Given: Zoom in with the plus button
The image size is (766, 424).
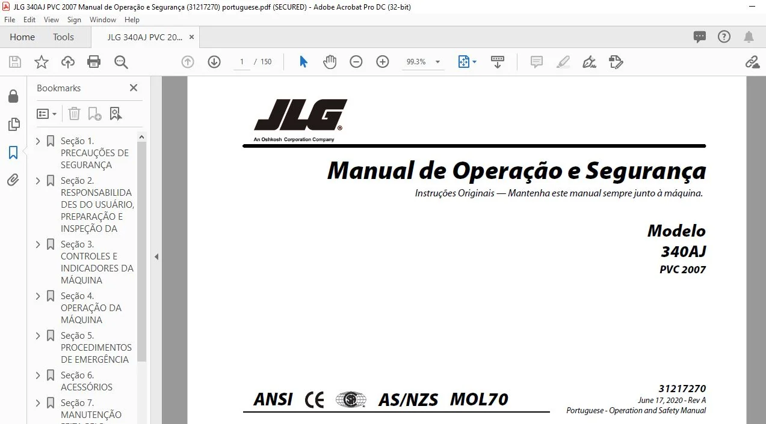Looking at the screenshot, I should tap(383, 62).
